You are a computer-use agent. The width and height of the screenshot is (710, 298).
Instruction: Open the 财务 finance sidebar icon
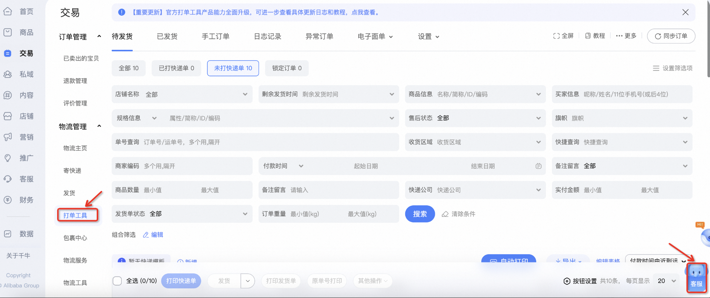(x=7, y=200)
